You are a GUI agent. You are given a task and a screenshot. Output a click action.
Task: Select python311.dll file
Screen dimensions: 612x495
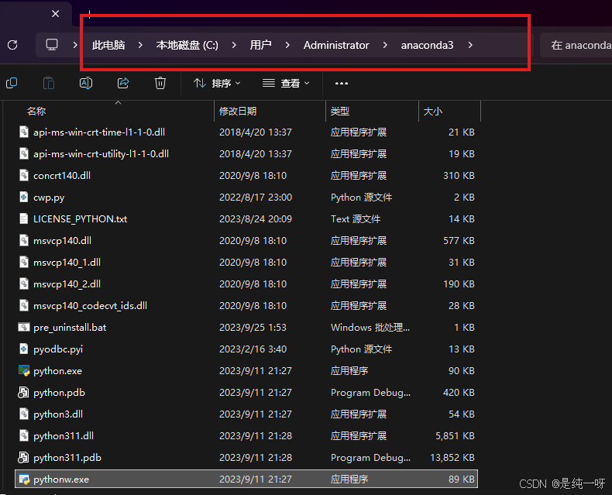pyautogui.click(x=64, y=435)
